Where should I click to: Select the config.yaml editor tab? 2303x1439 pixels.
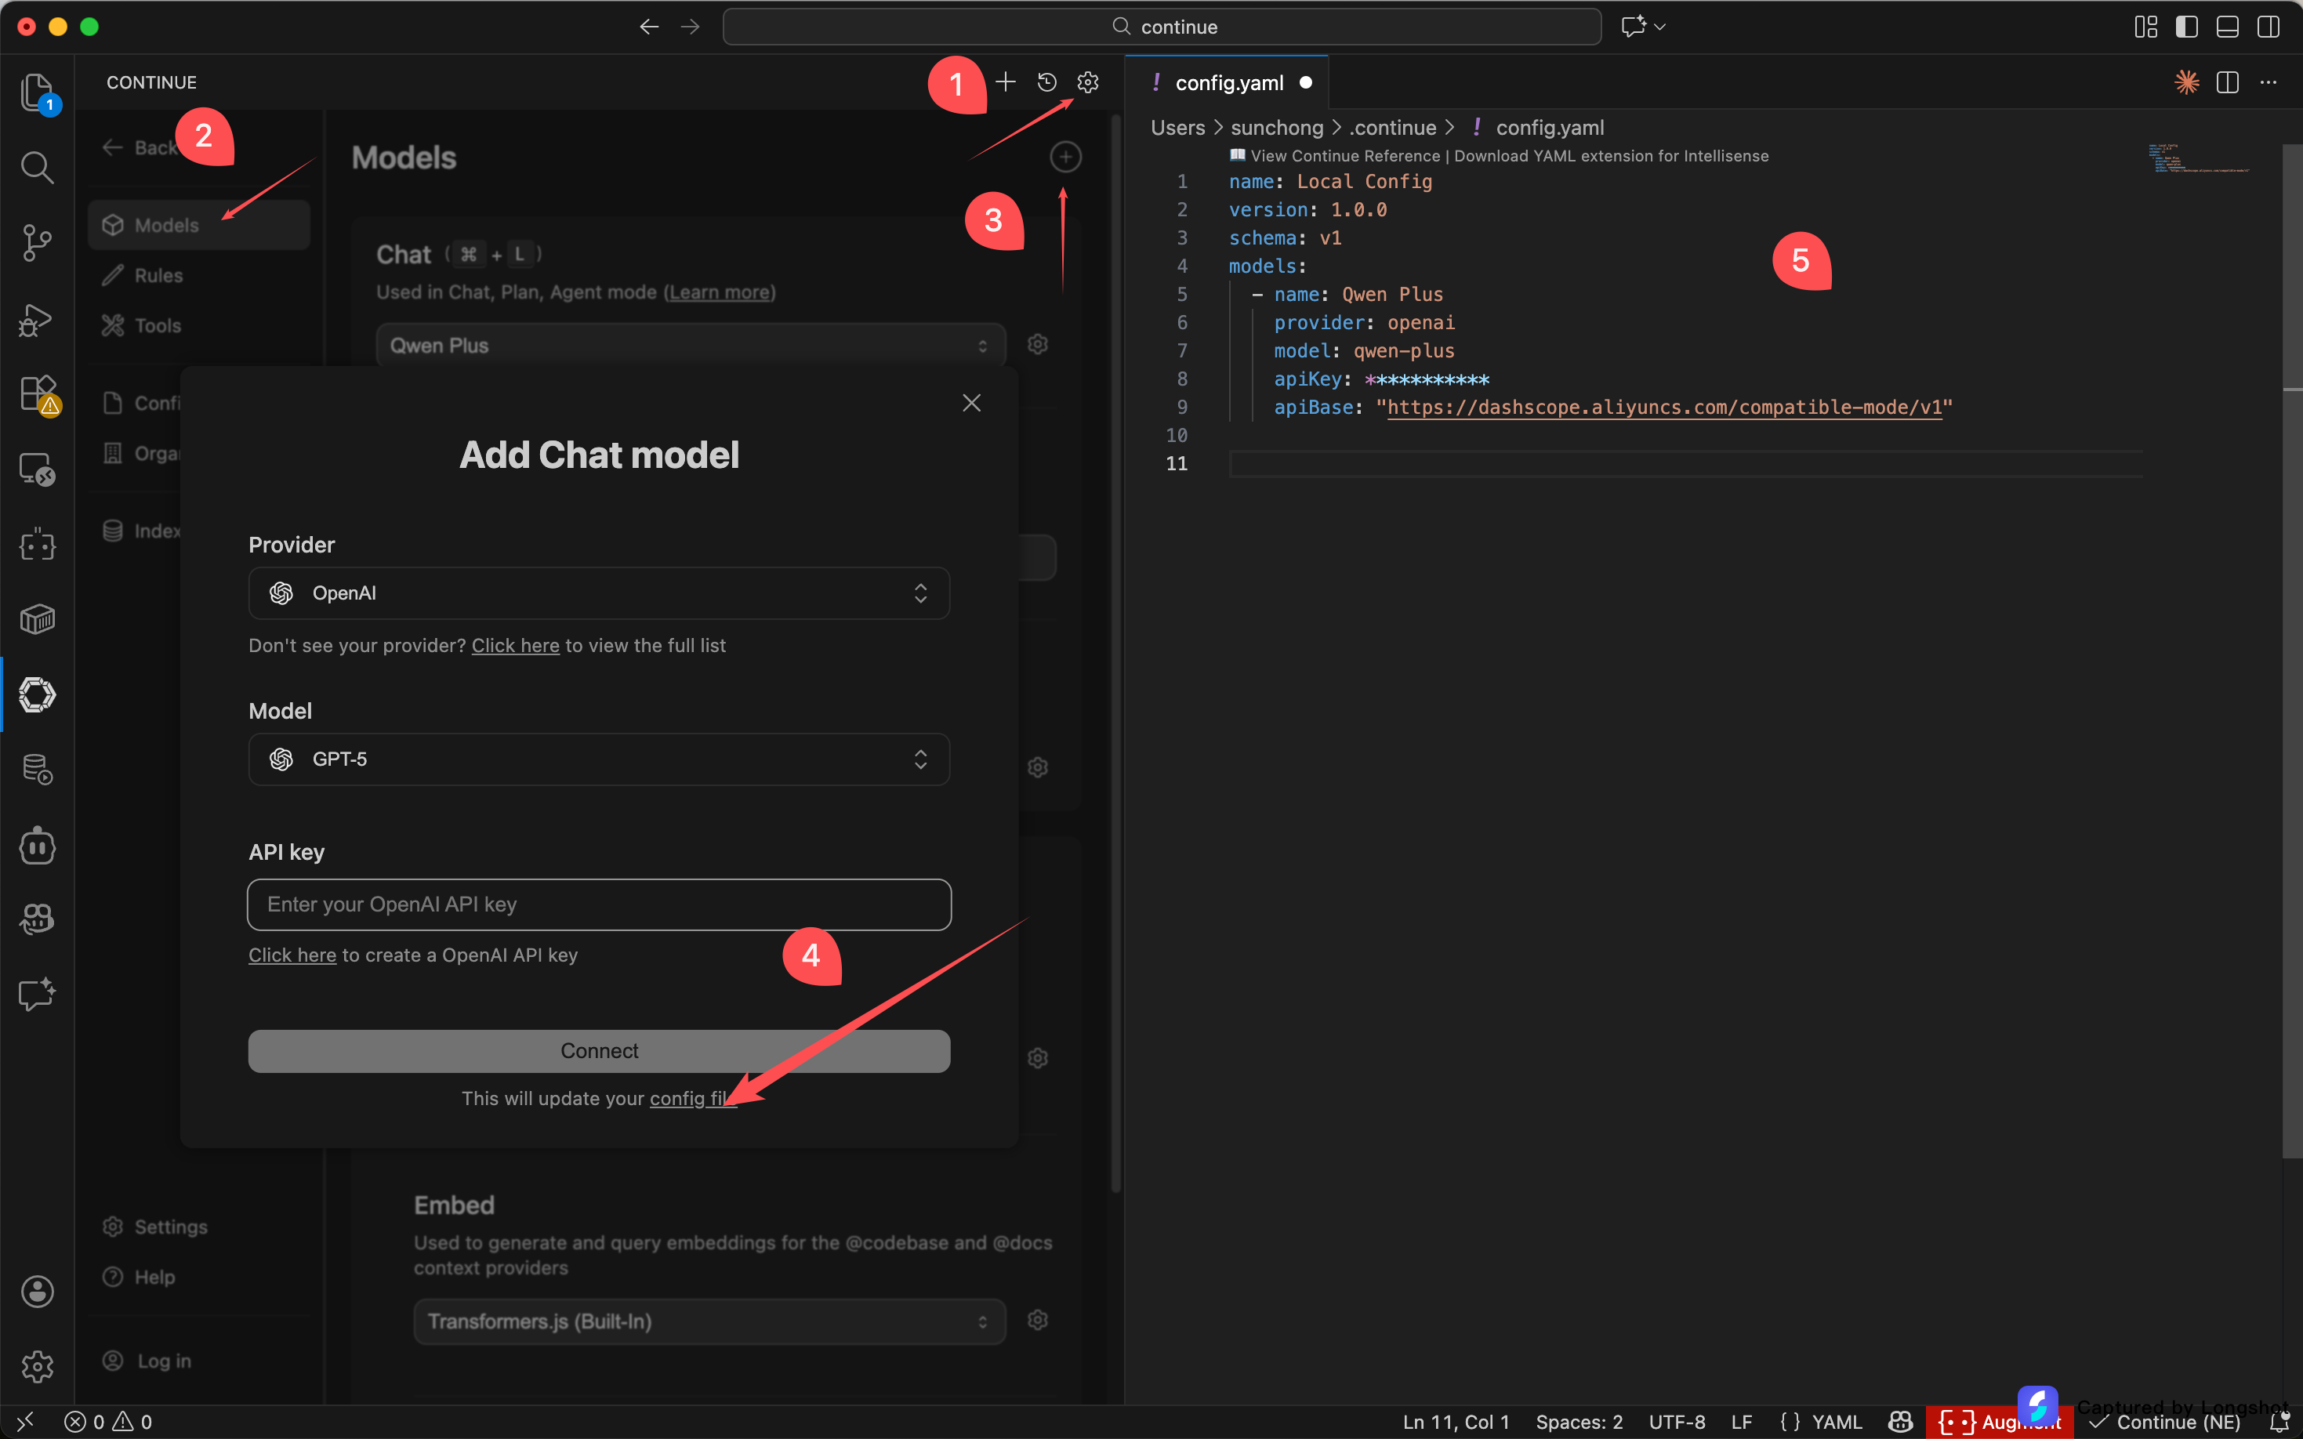[x=1228, y=84]
